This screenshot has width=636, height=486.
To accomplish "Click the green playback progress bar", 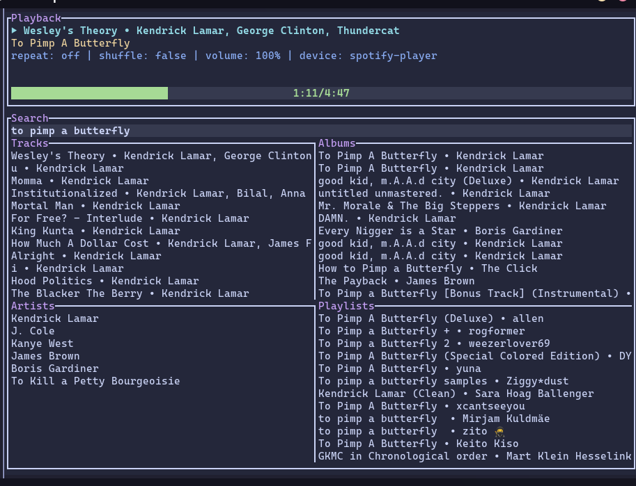I will [89, 93].
